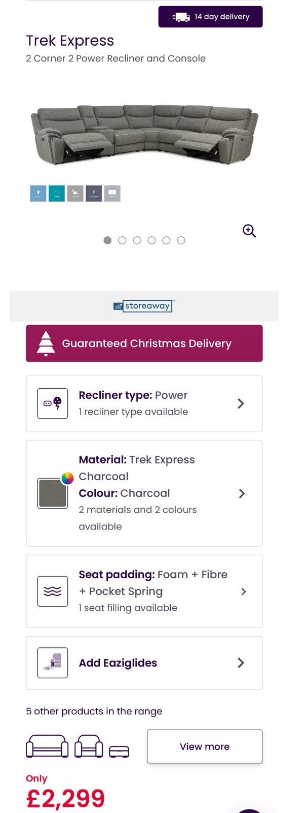
Task: Select the last image carousel dot
Action: [x=181, y=240]
